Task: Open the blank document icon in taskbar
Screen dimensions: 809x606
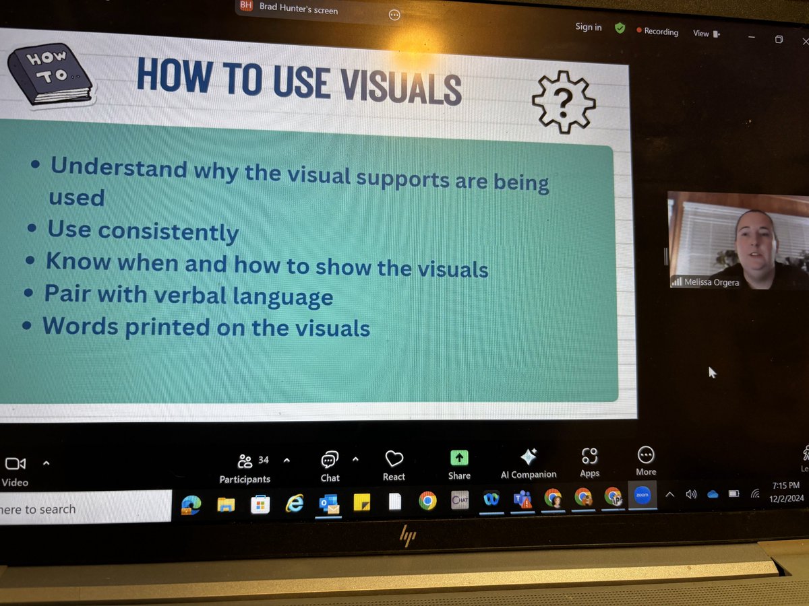Action: [x=395, y=501]
